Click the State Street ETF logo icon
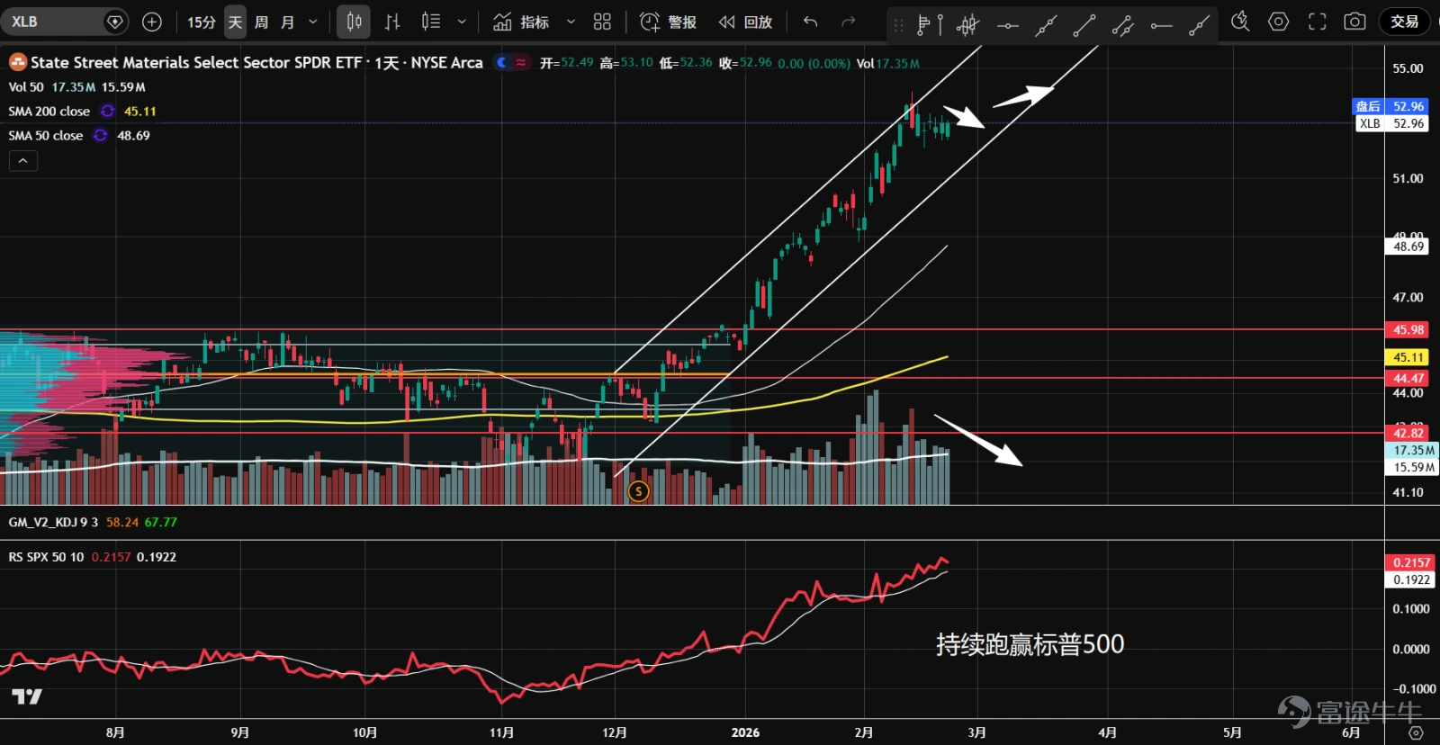The image size is (1440, 745). pos(17,62)
